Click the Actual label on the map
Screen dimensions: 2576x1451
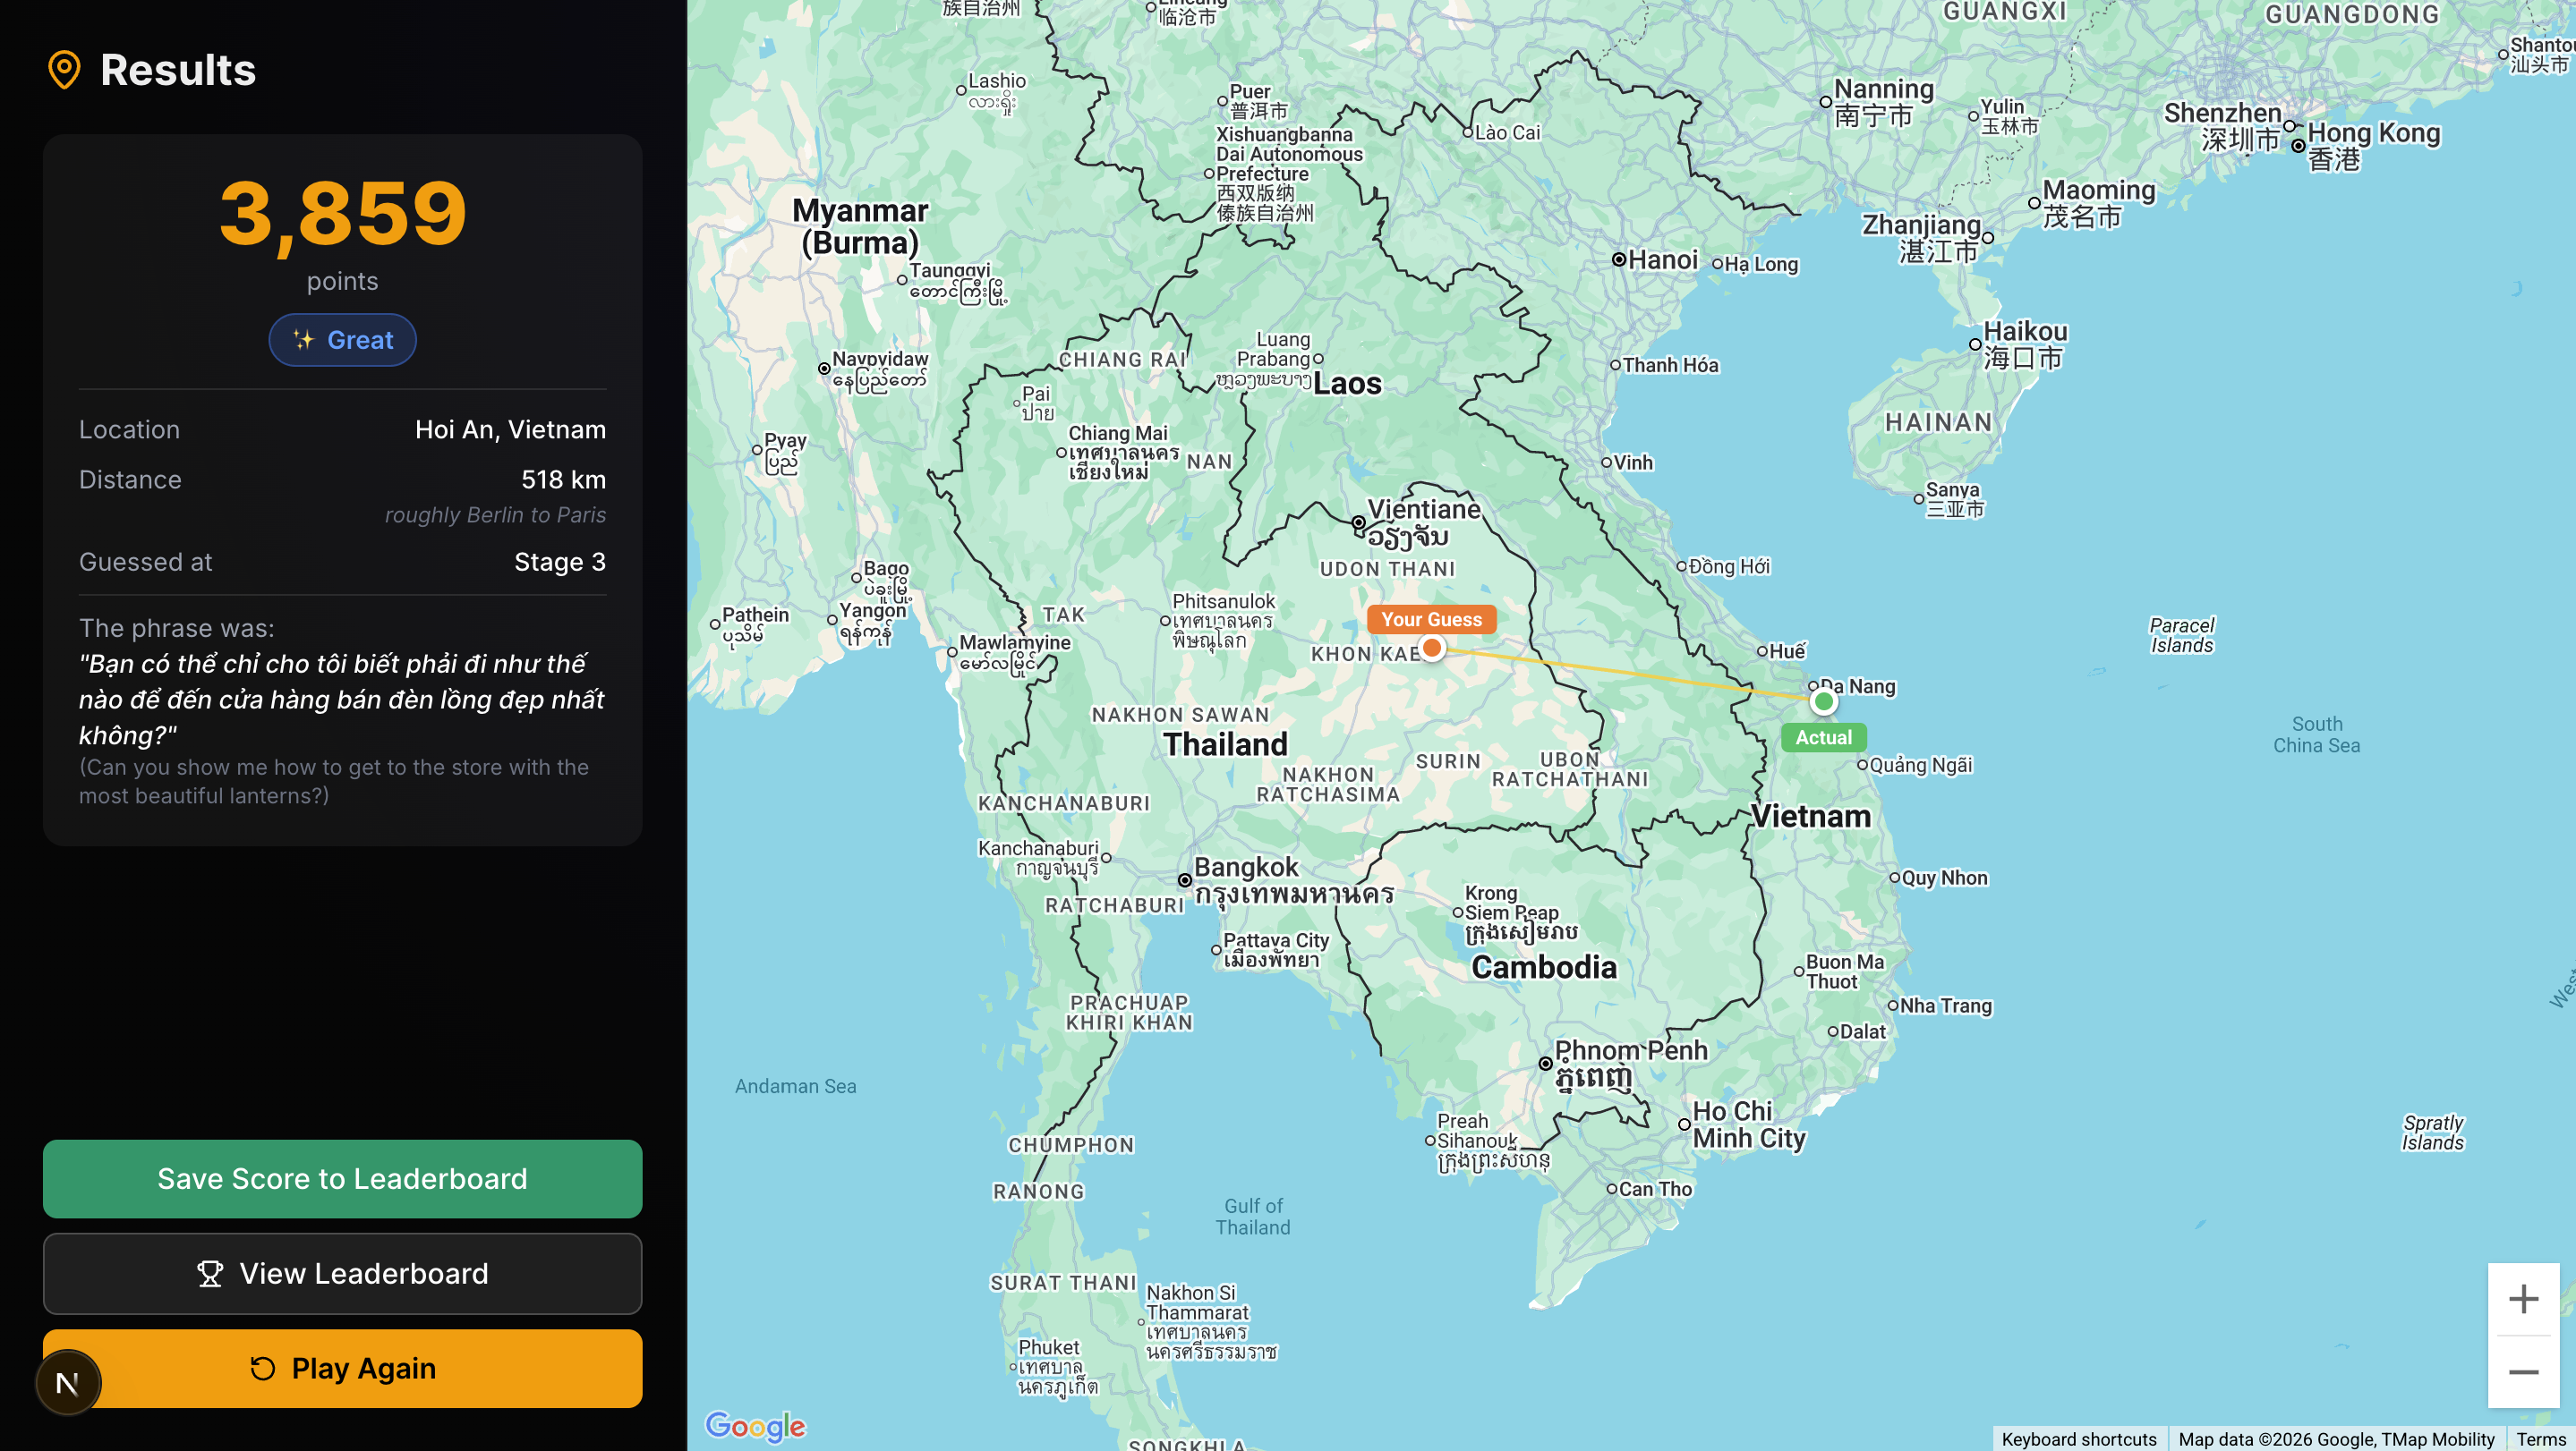[1823, 737]
